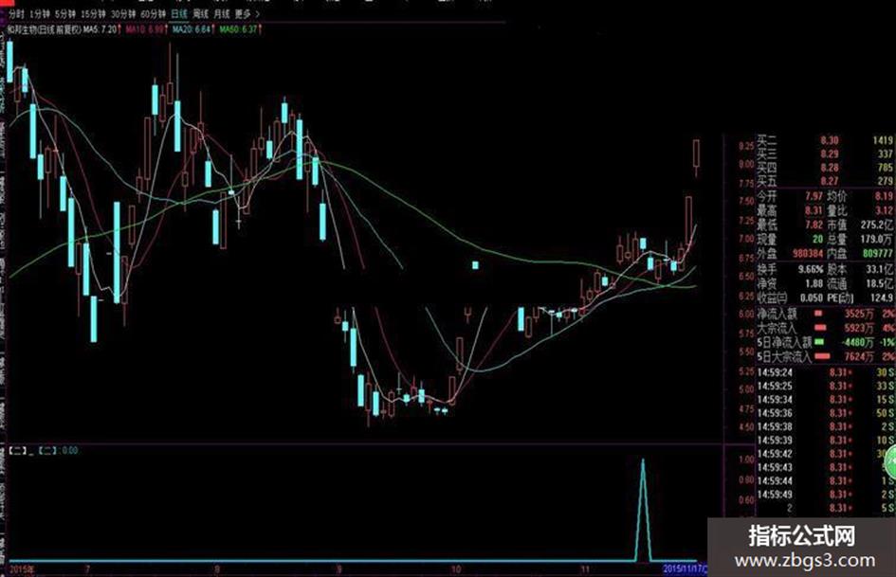The height and width of the screenshot is (577, 896).
Task: Click the sub-indicator value label 0.00
Action: (x=70, y=451)
